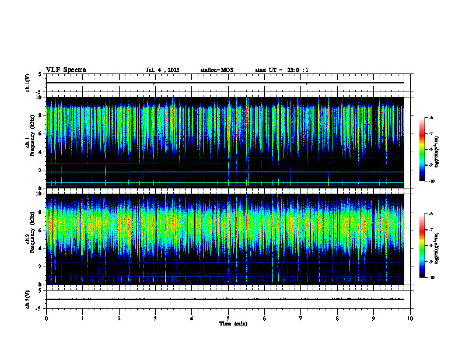Screen dimensions: 462x357
Task: Click the "-7" tick on ch.2 colorbar
Action: (430, 230)
